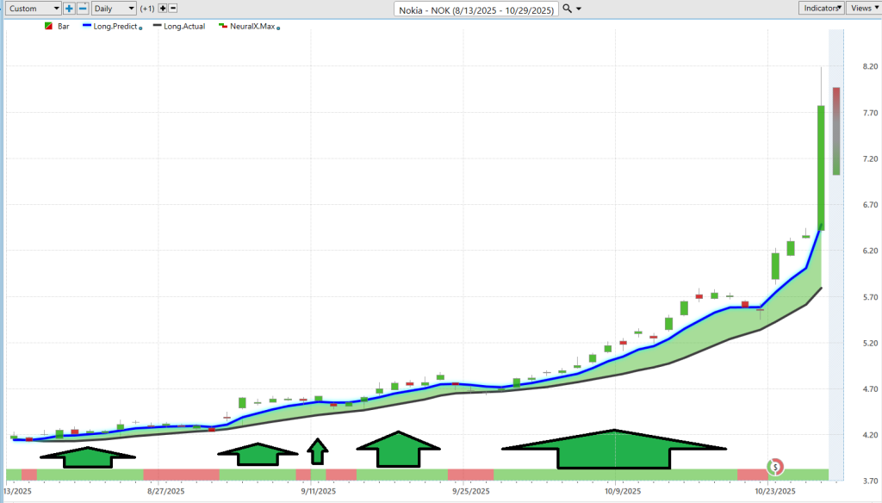
Task: Click the tall green candlestick on 10/28
Action: [x=821, y=168]
